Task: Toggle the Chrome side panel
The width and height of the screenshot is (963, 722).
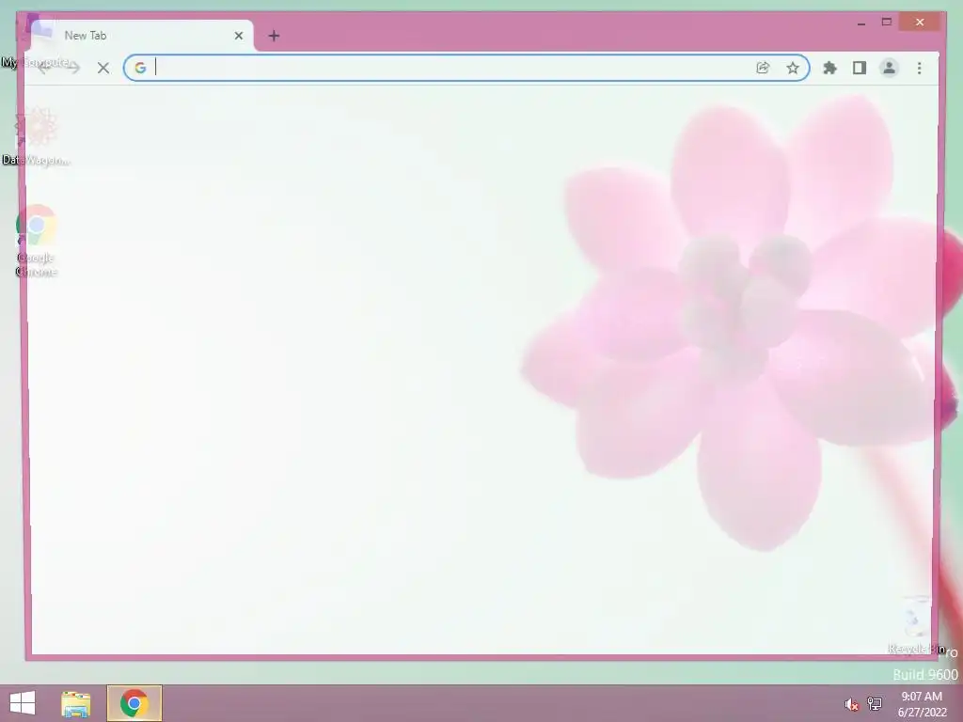Action: click(x=860, y=68)
